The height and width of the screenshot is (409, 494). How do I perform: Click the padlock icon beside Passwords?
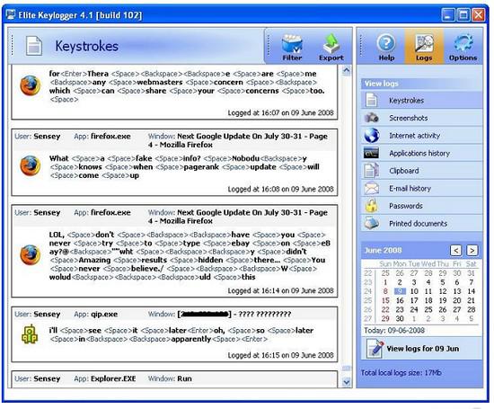tap(372, 206)
